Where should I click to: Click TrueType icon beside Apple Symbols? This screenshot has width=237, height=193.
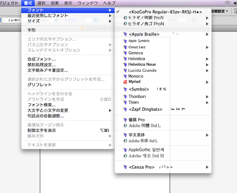pyautogui.click(x=125, y=41)
